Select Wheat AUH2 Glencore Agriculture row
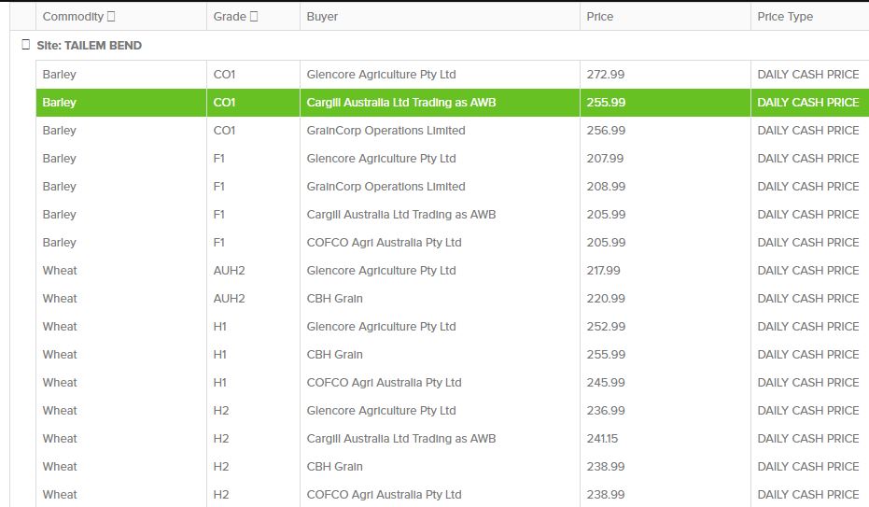This screenshot has height=507, width=869. tap(381, 271)
